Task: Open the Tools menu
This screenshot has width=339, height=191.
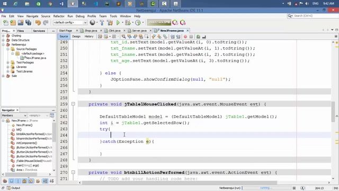Action: pyautogui.click(x=113, y=16)
